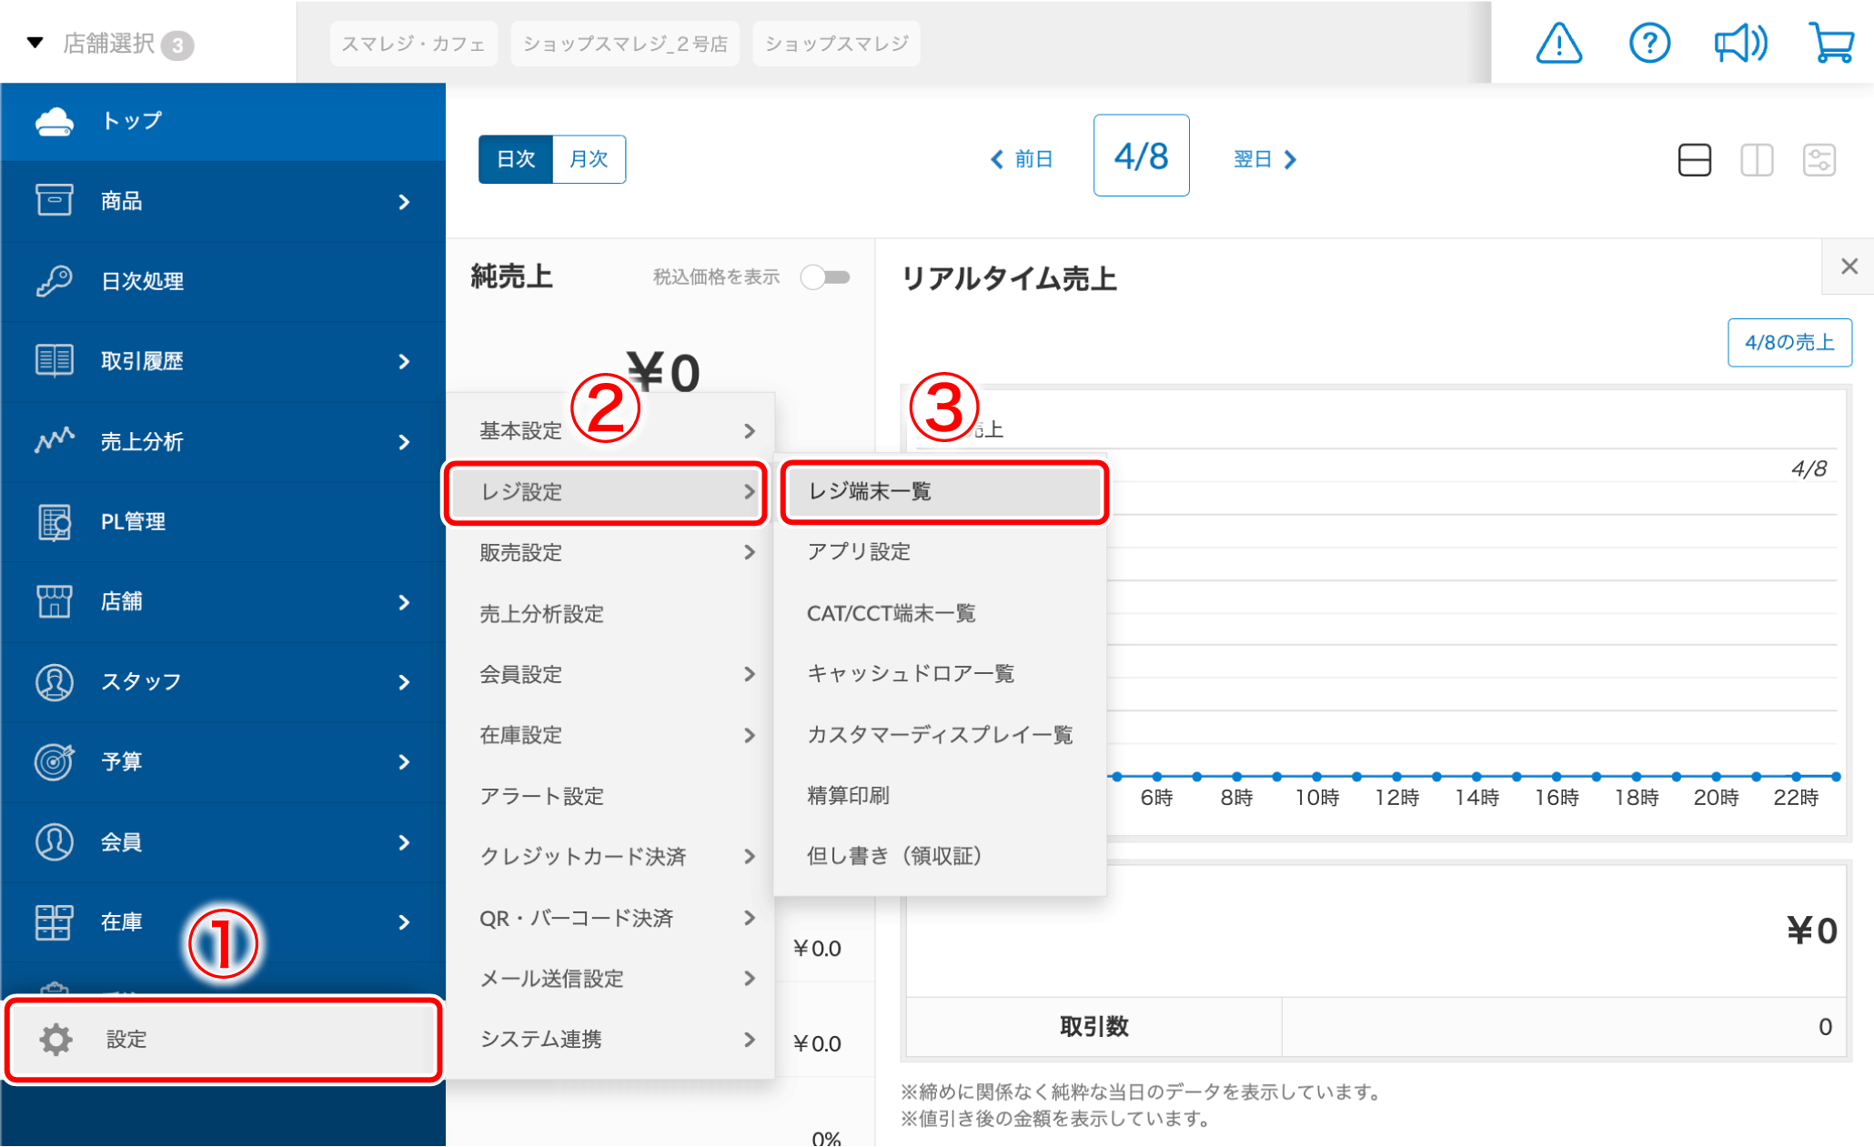Open レジ設定 submenu
This screenshot has height=1147, width=1874.
coord(607,491)
